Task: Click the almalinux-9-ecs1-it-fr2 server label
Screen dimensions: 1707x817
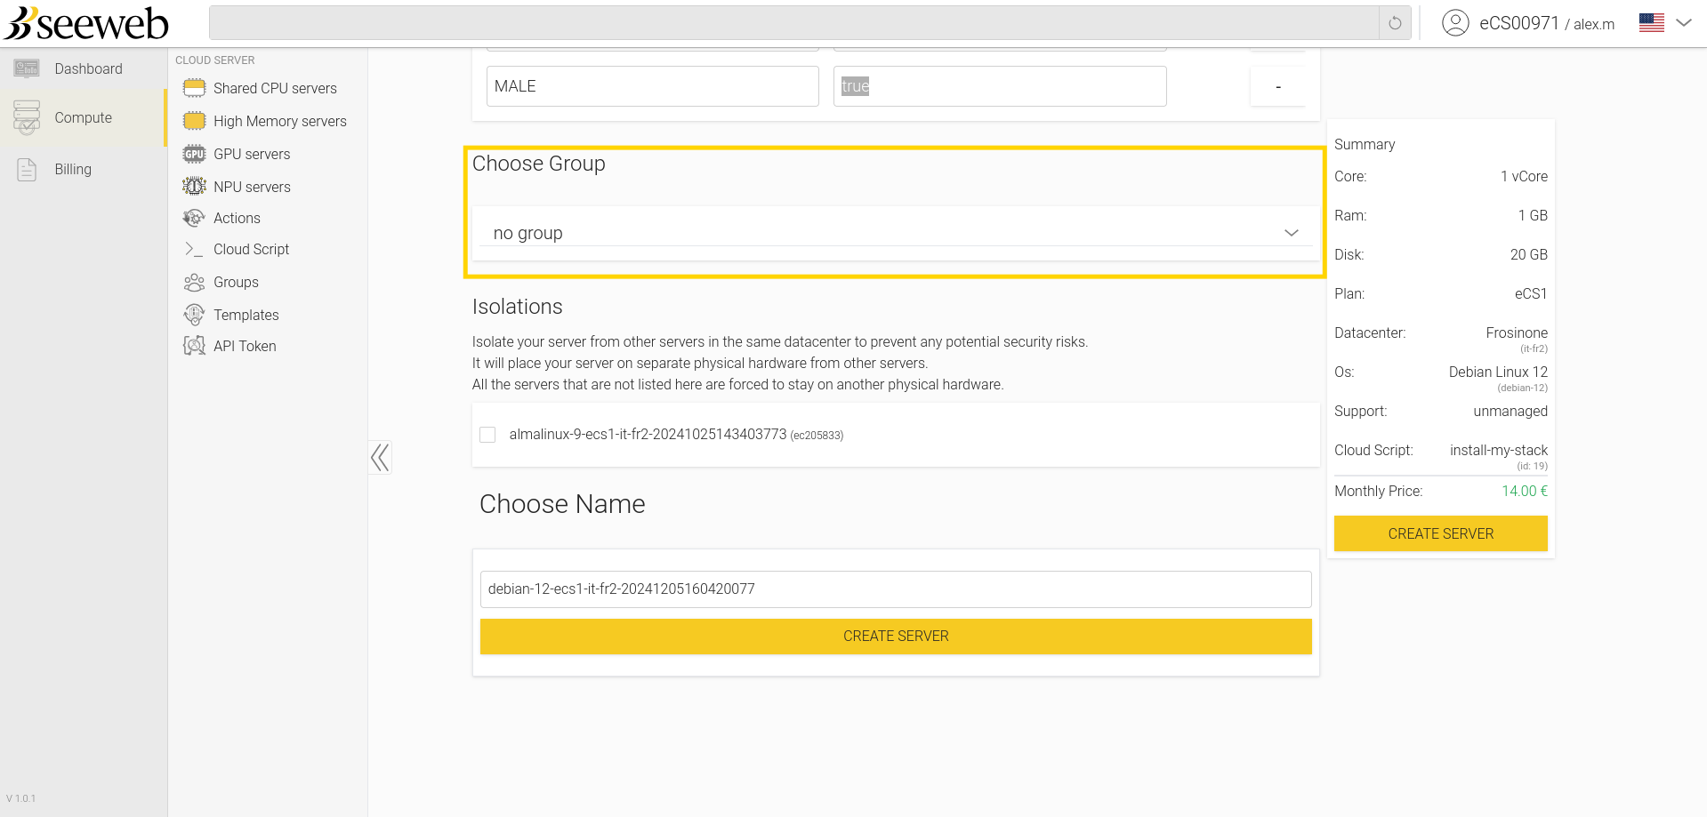Action: click(x=676, y=435)
